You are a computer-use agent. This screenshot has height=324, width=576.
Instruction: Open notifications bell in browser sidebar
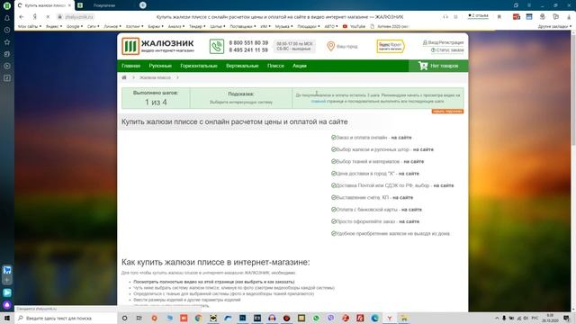point(7,18)
